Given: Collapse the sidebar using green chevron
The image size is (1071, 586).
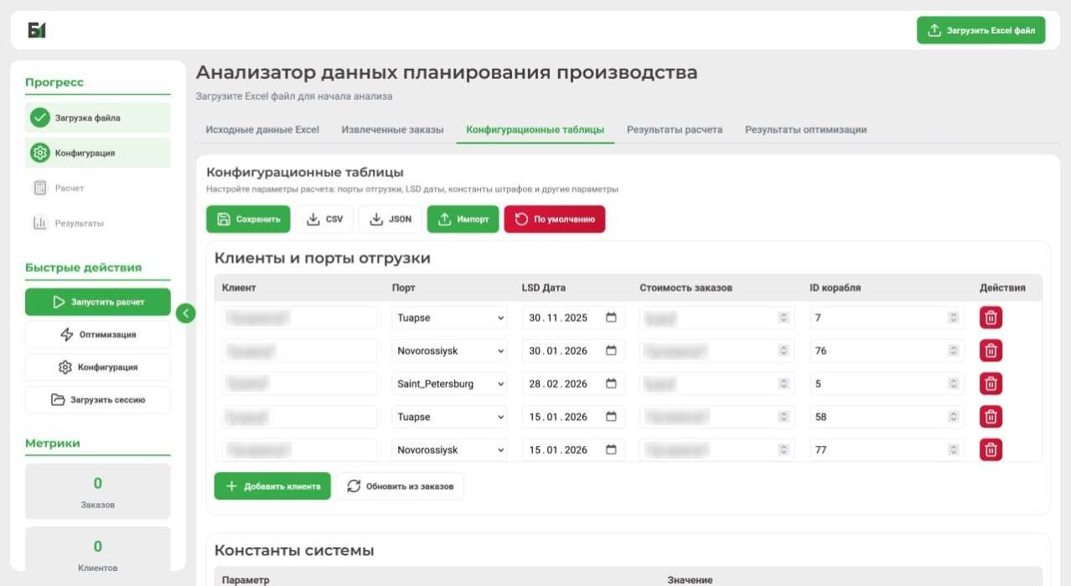Looking at the screenshot, I should coord(185,313).
